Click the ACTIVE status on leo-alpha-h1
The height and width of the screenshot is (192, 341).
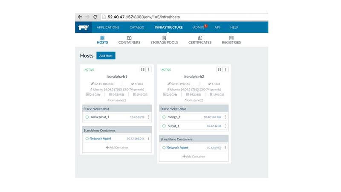(89, 70)
